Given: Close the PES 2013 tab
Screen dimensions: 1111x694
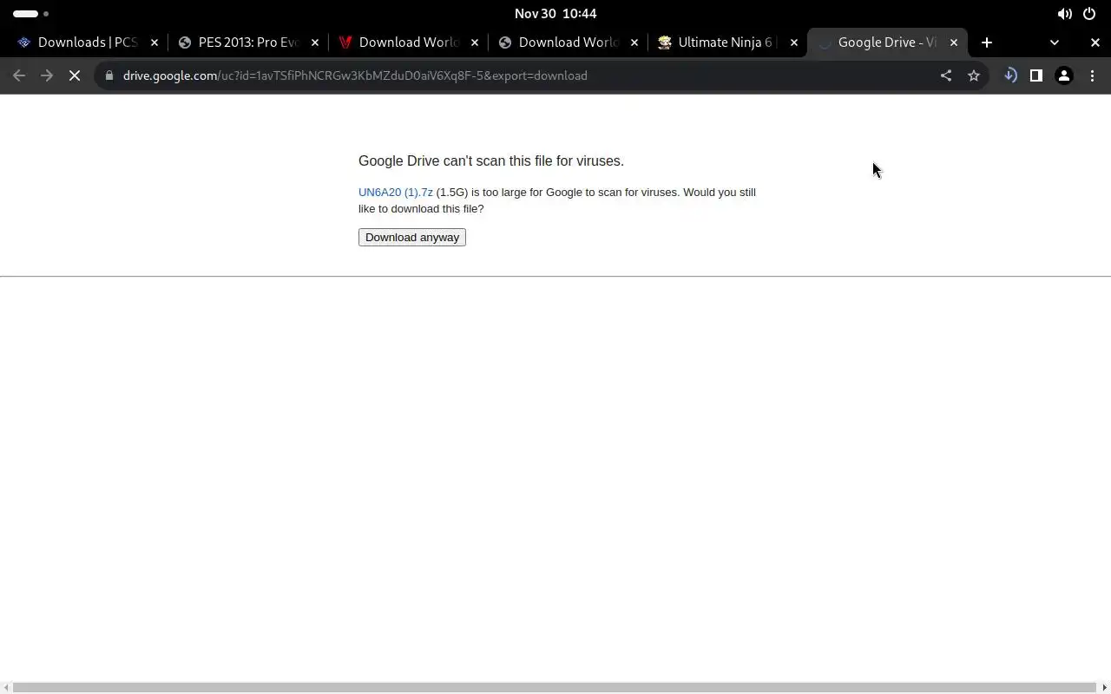Looking at the screenshot, I should (x=314, y=42).
